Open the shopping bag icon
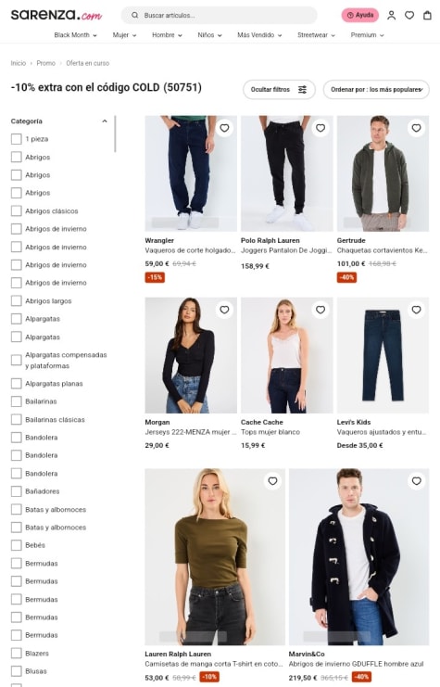This screenshot has width=440, height=687. click(427, 16)
